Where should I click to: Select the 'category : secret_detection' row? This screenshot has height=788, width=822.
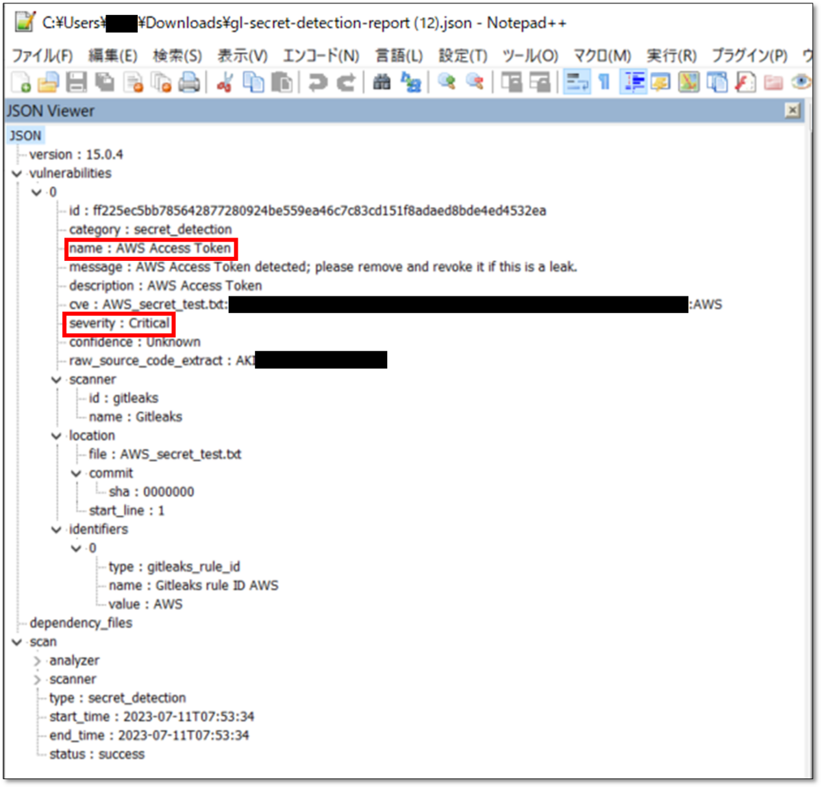tap(150, 229)
